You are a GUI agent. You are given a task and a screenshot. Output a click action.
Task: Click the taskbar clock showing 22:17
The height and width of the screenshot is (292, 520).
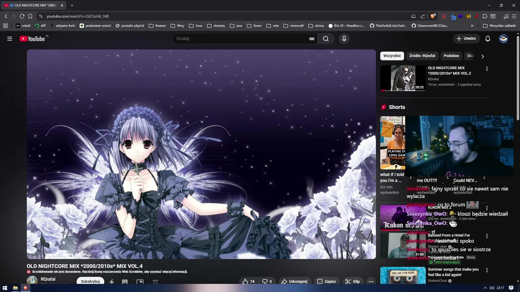click(500, 288)
